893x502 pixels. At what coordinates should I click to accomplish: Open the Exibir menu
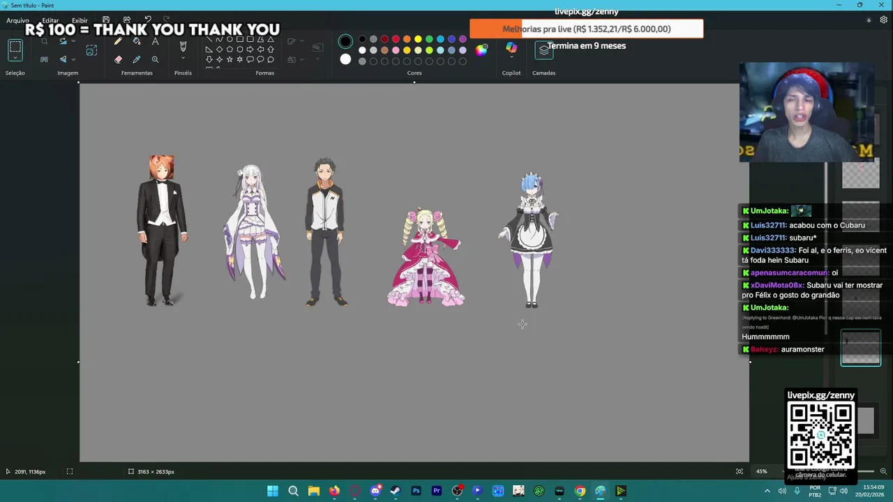[x=80, y=20]
